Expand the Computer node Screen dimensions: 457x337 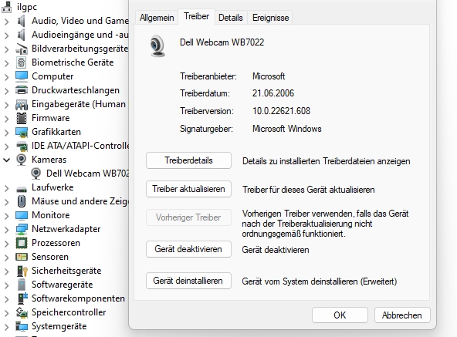point(6,77)
